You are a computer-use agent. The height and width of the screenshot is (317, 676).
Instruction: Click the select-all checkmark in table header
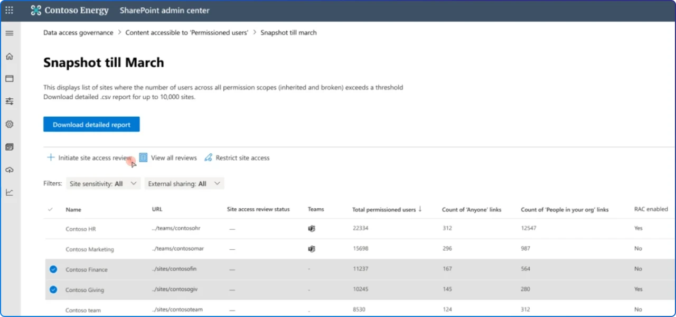point(50,209)
